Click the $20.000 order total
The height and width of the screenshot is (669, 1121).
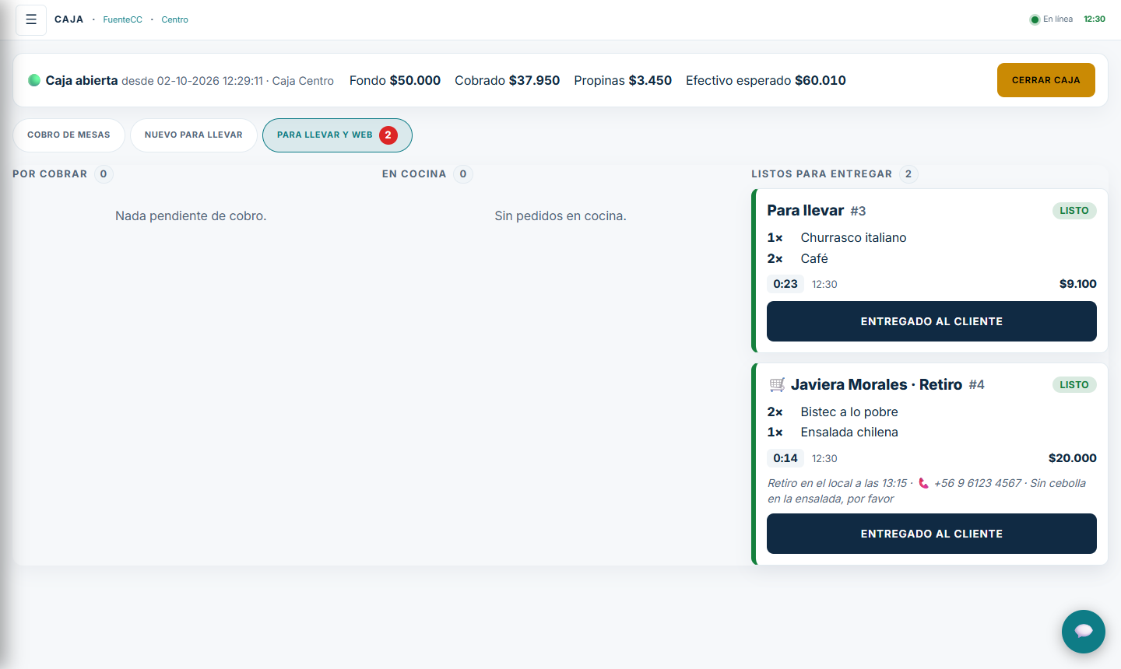pos(1073,458)
